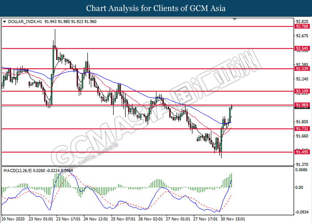
Task: Click the 23 Nov 01:01 time label
Action: 41,219
